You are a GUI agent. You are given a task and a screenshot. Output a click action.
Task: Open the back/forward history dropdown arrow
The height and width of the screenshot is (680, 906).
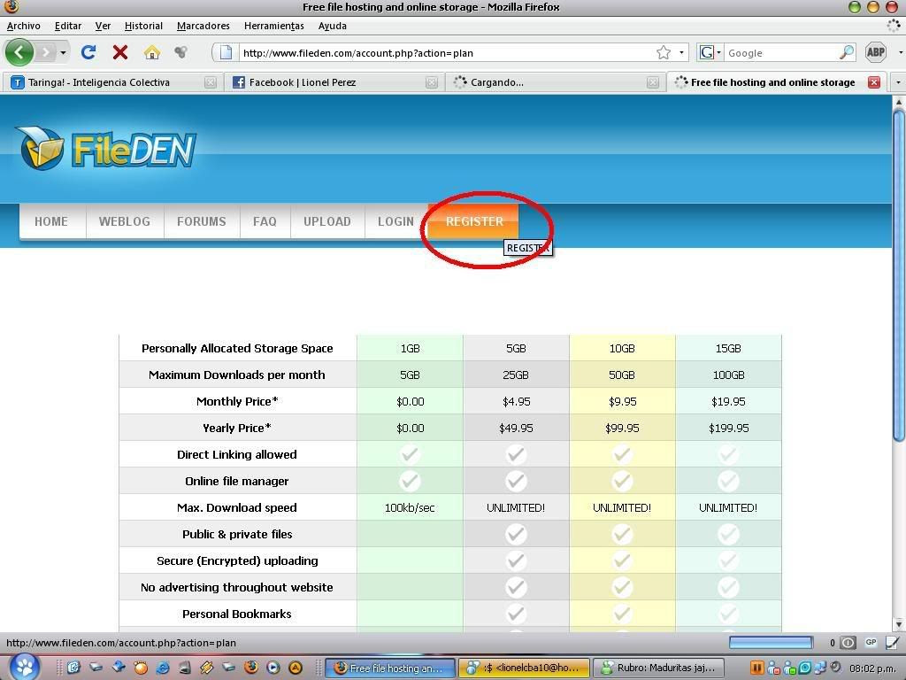click(63, 52)
